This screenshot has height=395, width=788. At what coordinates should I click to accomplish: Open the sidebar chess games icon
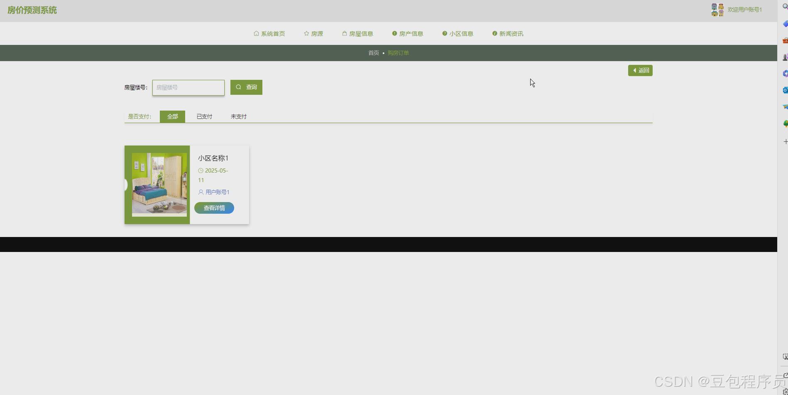(785, 57)
